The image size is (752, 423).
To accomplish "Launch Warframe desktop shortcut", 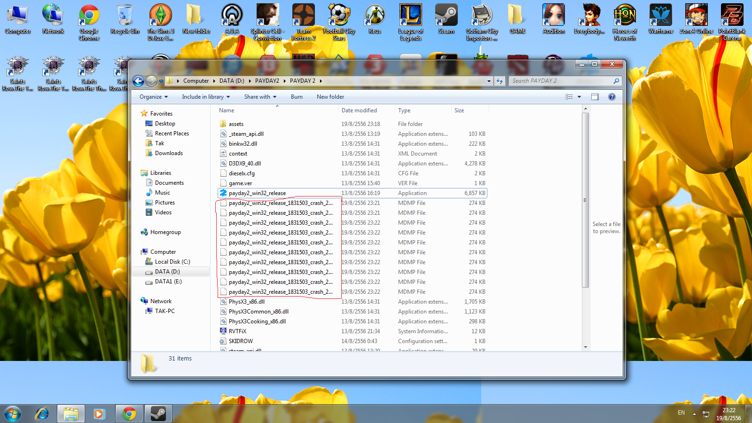I will (660, 19).
